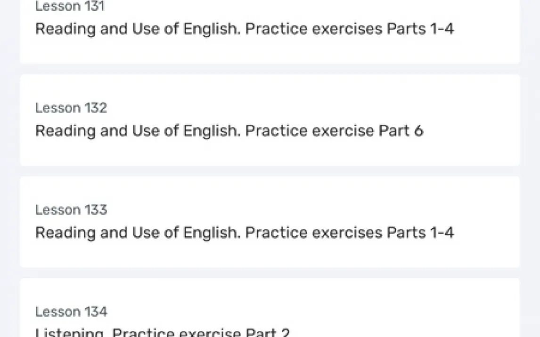Viewport: 540px width, 337px height.
Task: Select the 'Lesson 132' label text
Action: (x=71, y=108)
